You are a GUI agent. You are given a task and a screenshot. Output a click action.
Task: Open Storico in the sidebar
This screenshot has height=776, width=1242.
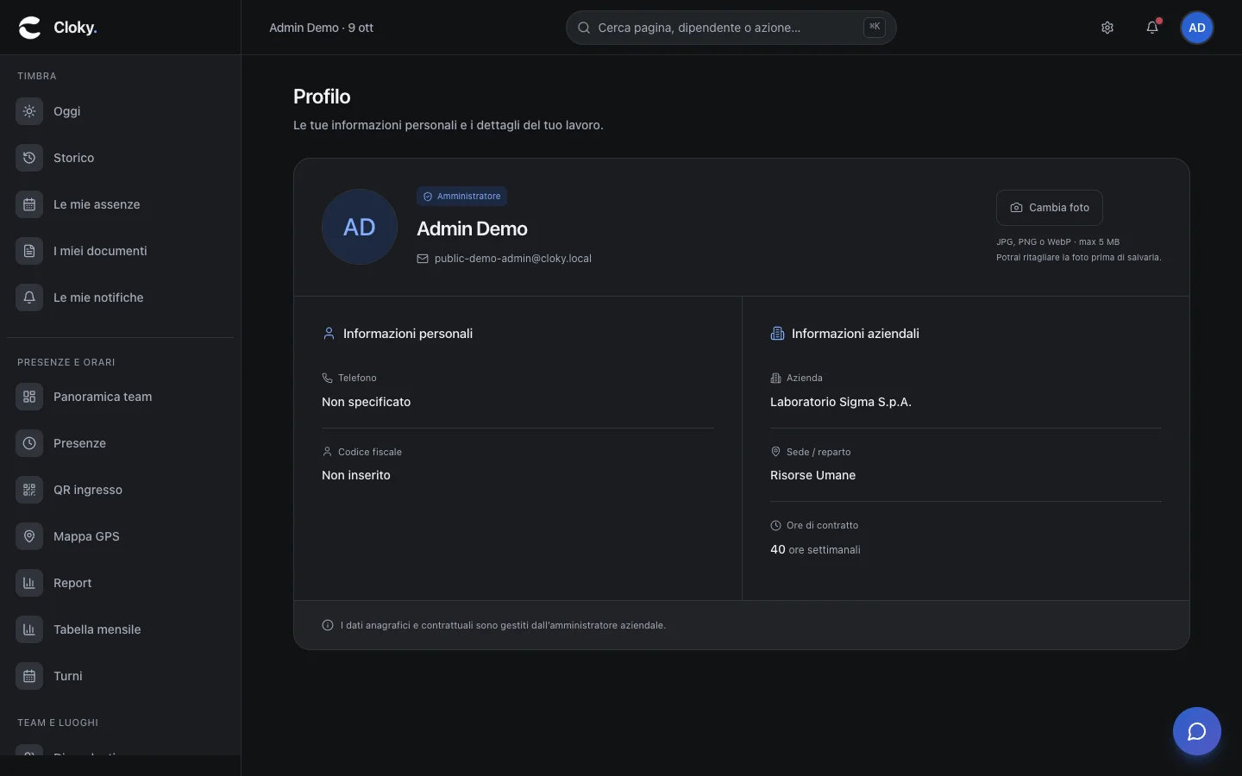point(120,158)
